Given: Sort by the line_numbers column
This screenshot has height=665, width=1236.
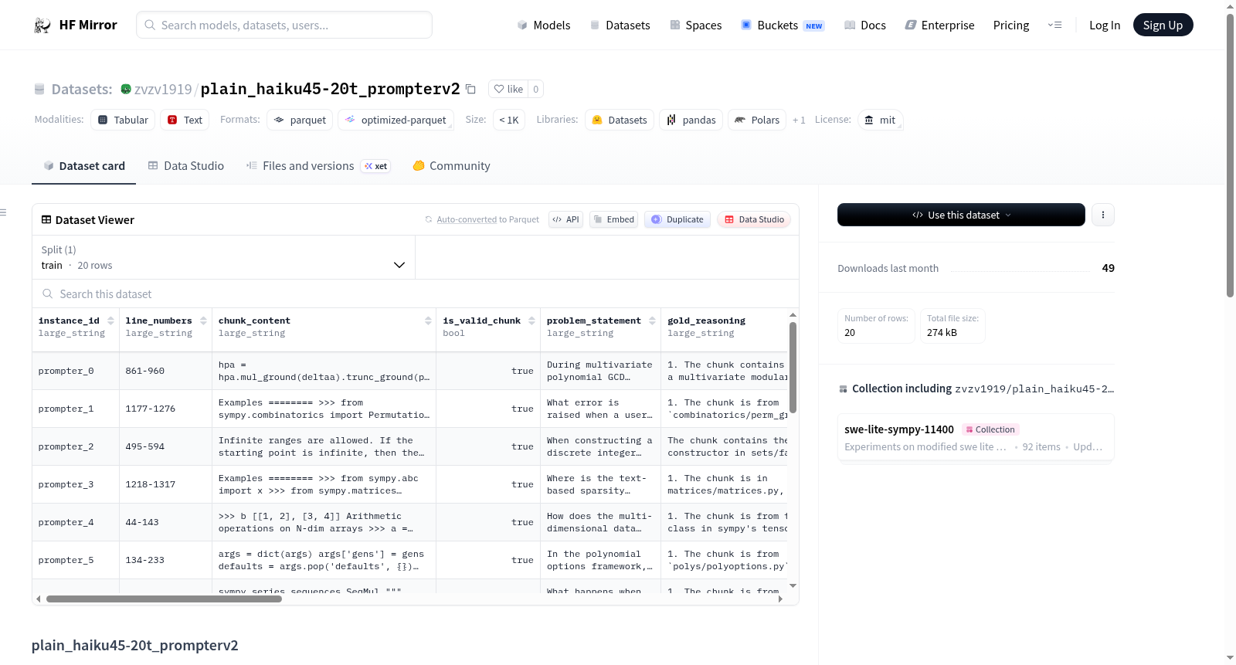Looking at the screenshot, I should point(203,321).
